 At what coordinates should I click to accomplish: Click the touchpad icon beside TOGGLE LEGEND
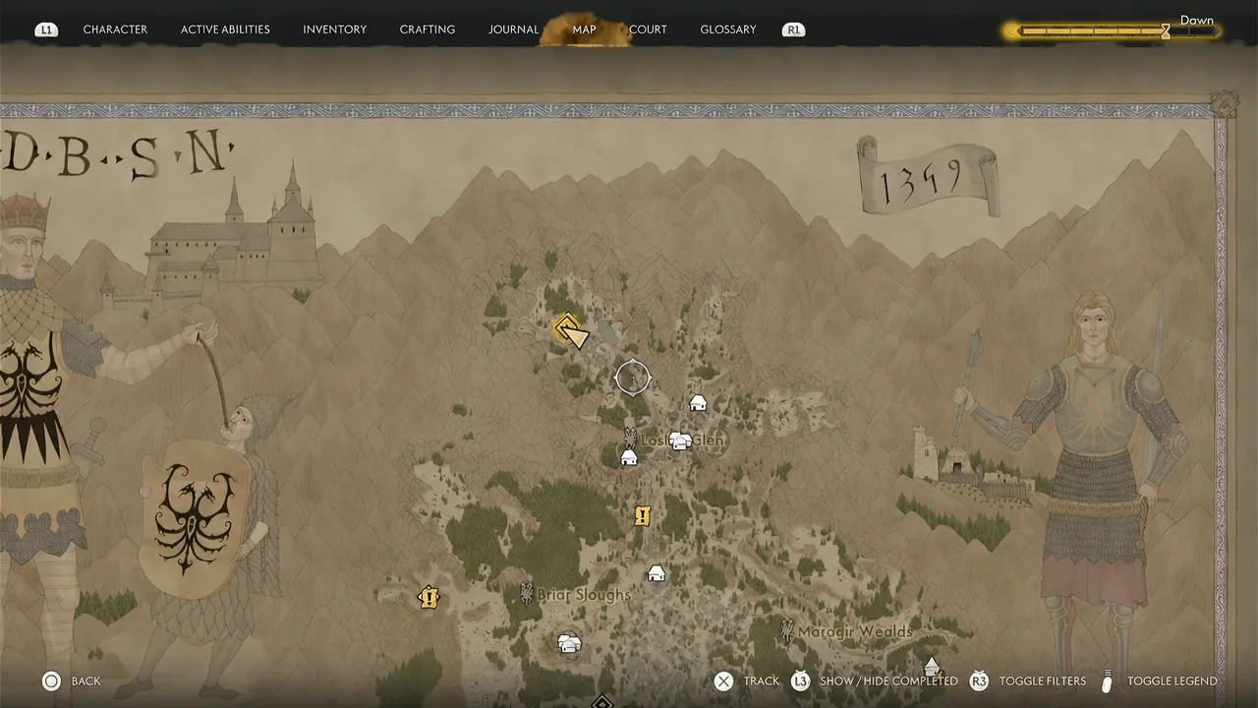[x=1107, y=680]
